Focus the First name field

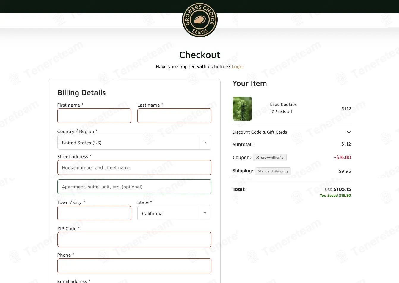pos(94,116)
